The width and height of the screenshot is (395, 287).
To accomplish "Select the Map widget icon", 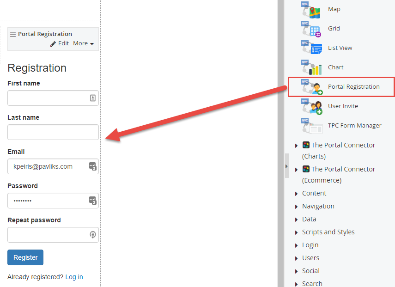I will (x=311, y=10).
